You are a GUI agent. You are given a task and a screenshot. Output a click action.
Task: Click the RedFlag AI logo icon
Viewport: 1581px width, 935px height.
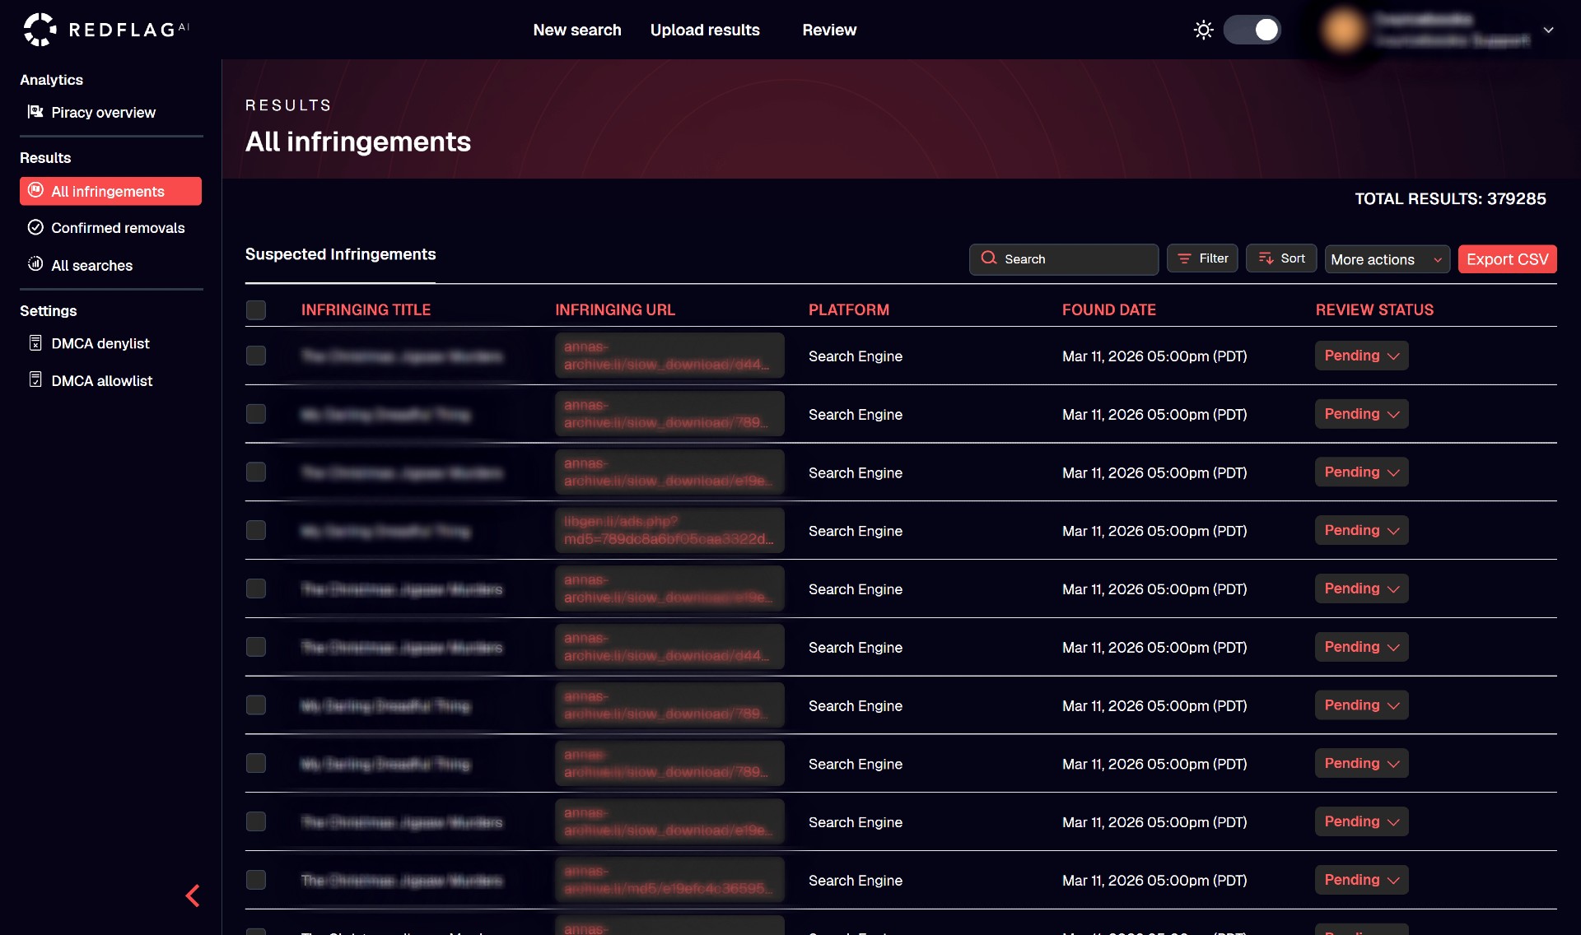point(39,30)
